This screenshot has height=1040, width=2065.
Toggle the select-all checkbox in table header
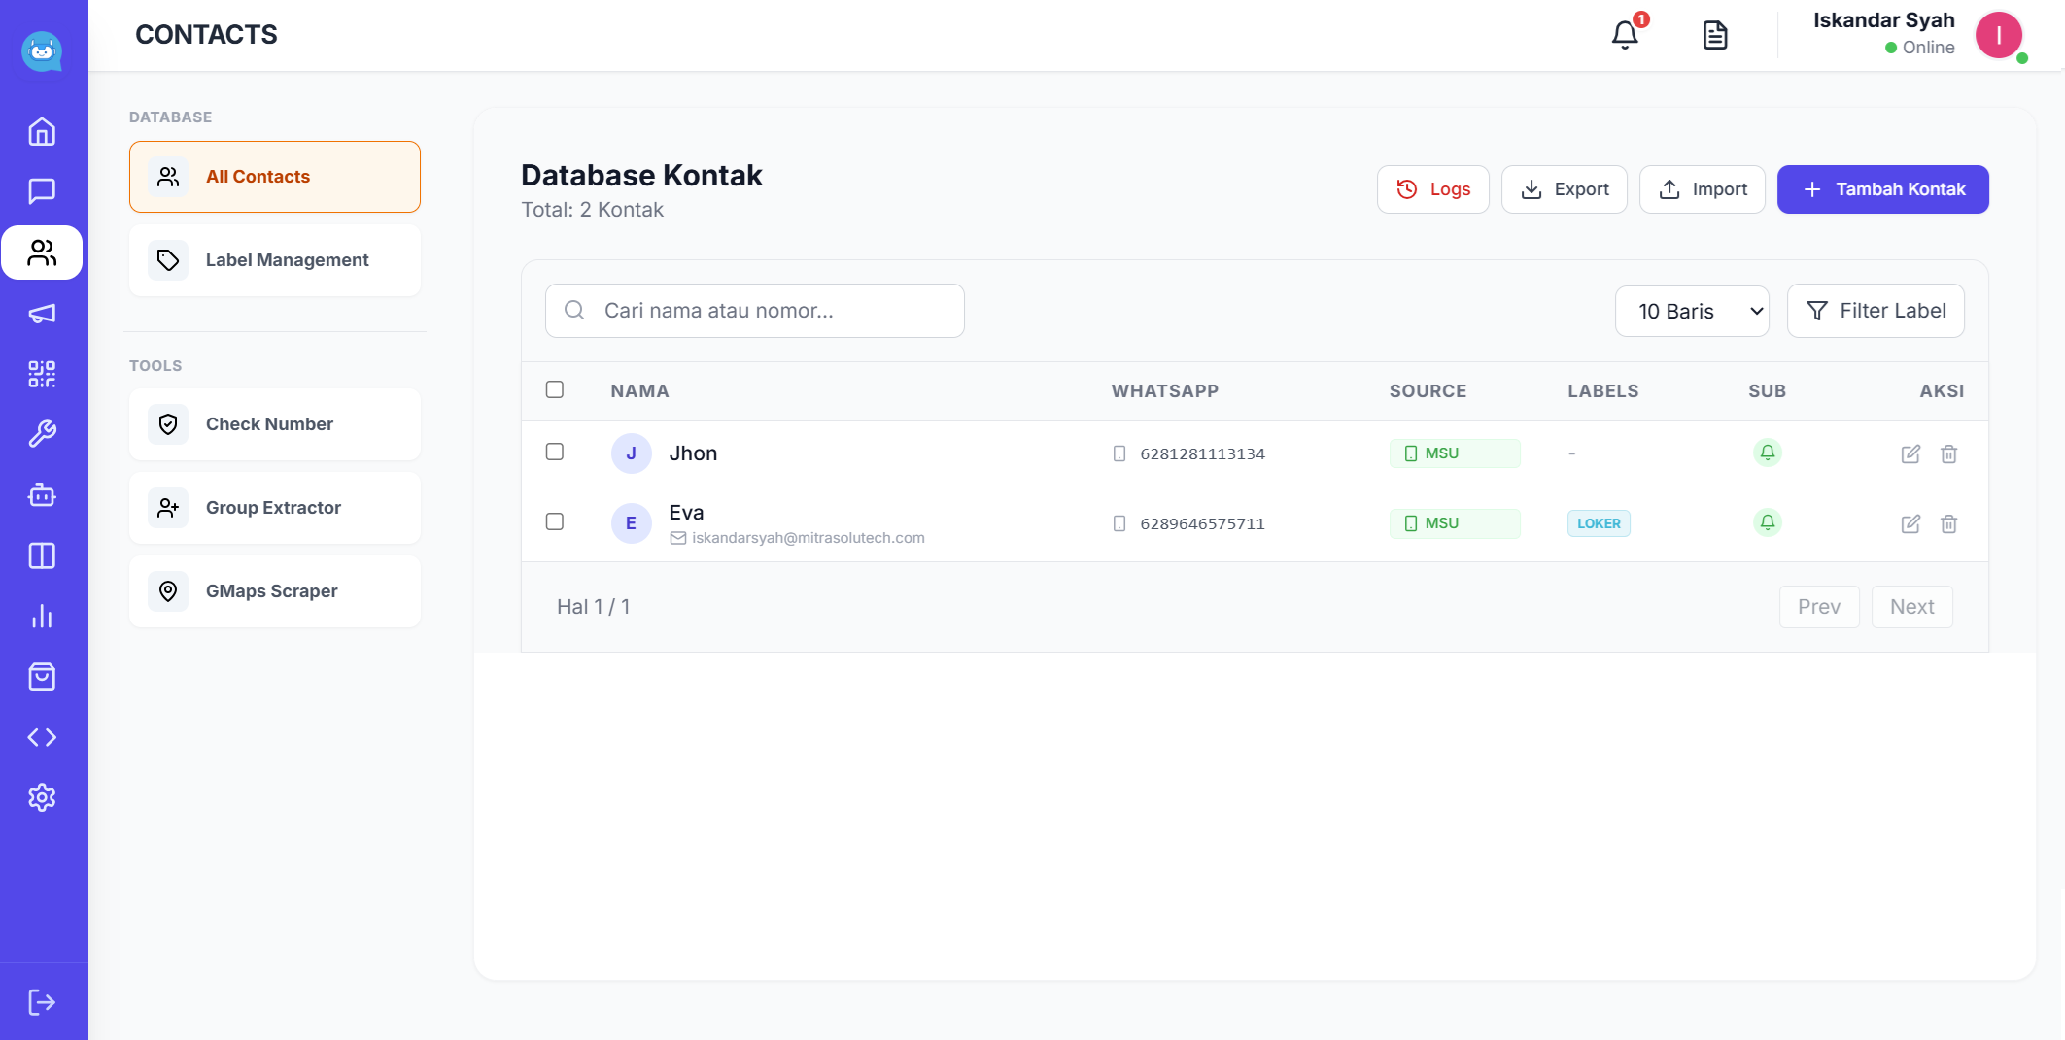[555, 389]
